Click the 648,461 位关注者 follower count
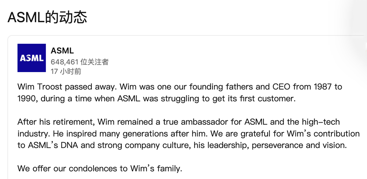Image resolution: width=367 pixels, height=179 pixels. point(80,61)
